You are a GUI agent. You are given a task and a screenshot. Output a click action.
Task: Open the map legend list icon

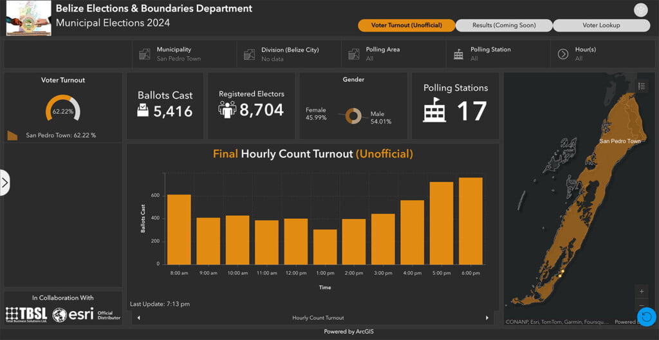642,86
